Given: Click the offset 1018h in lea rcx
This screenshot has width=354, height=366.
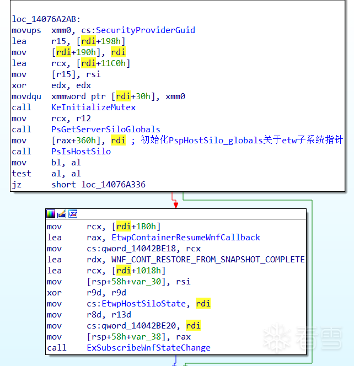Looking at the screenshot, I should pyautogui.click(x=148, y=271).
